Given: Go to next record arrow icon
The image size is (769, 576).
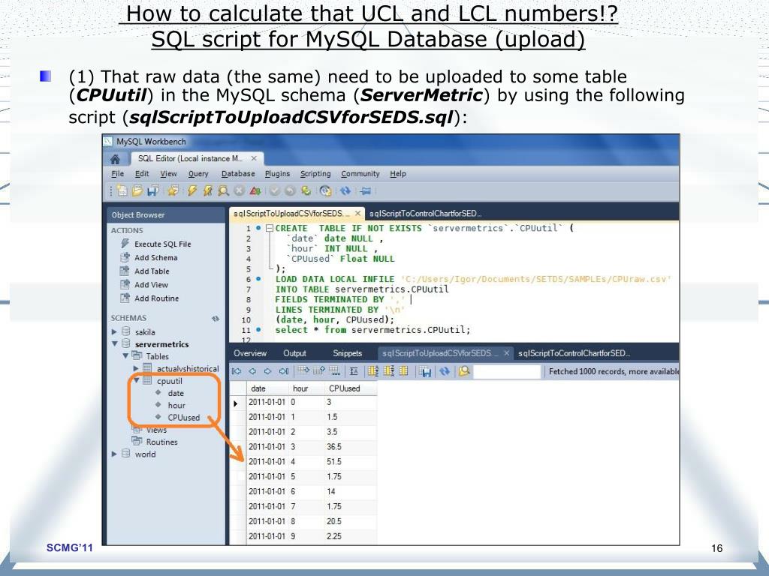Looking at the screenshot, I should click(267, 371).
